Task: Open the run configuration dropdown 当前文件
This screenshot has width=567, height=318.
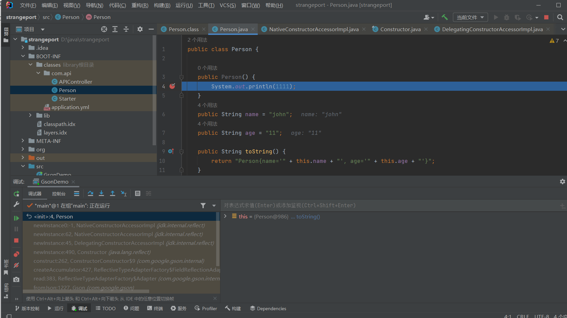Action: 470,17
